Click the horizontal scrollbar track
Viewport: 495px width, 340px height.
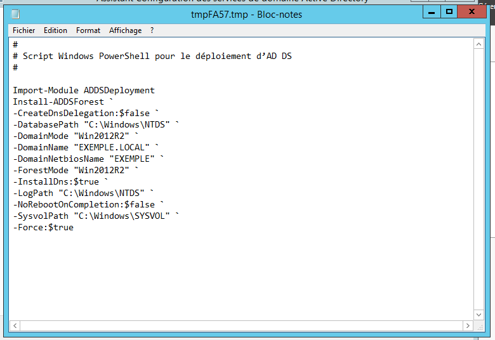(242, 325)
